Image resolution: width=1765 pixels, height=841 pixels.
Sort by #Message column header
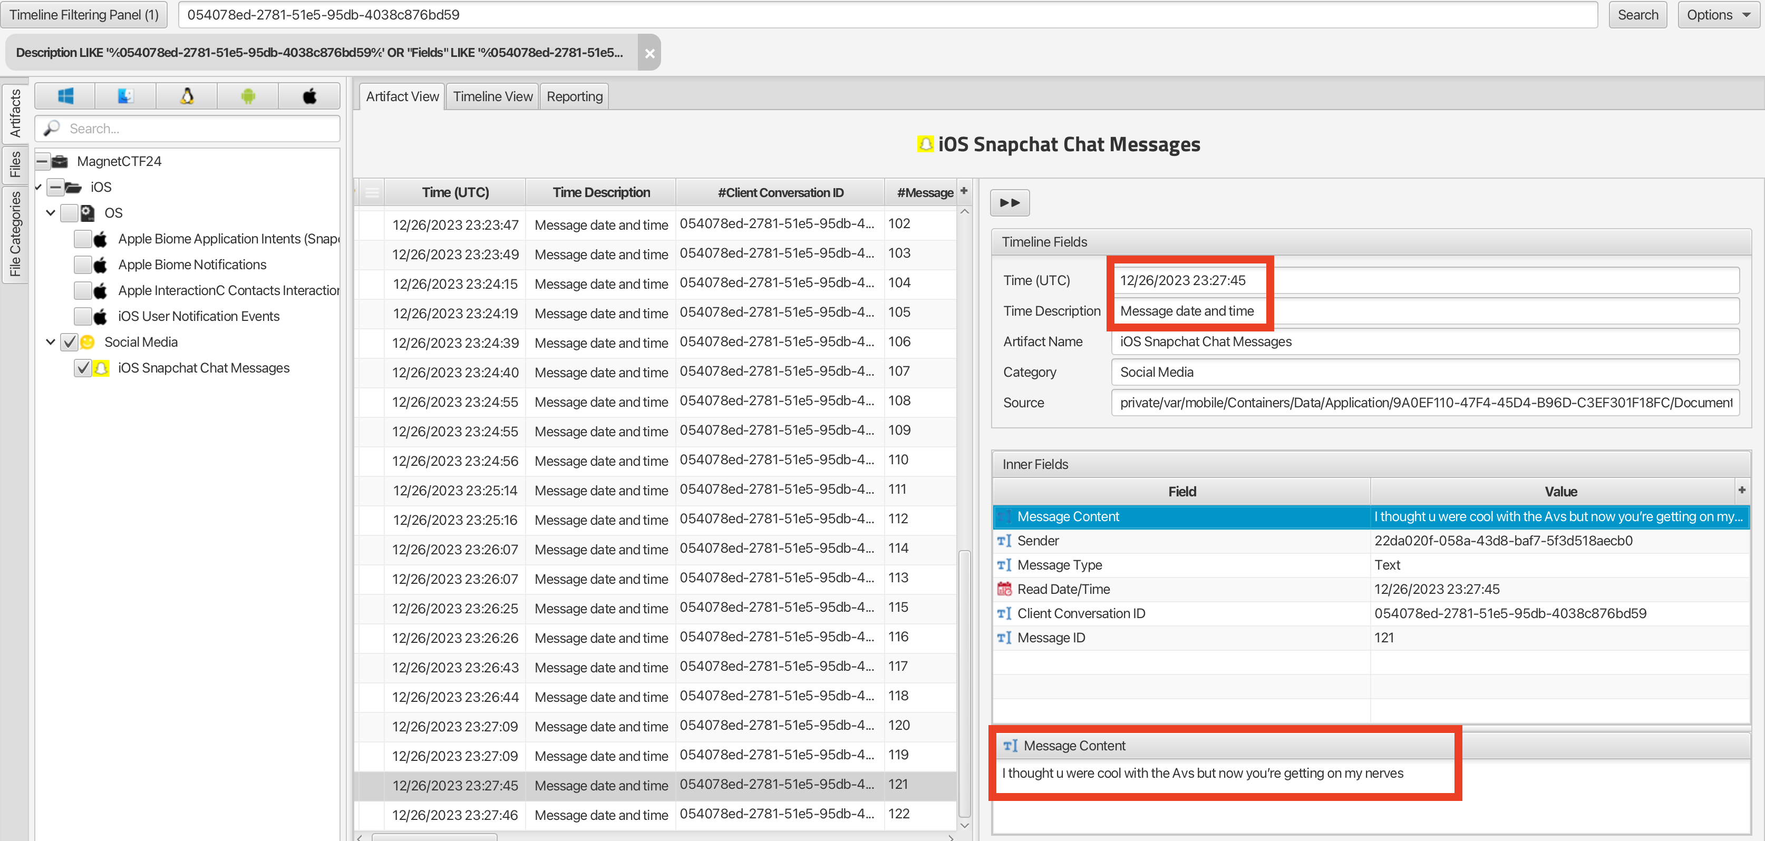click(920, 192)
